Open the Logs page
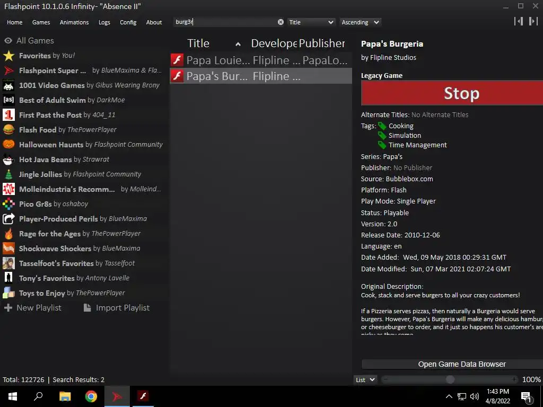This screenshot has width=543, height=407. point(104,22)
